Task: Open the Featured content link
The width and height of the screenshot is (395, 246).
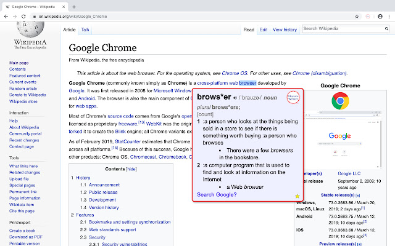Action: coord(25,76)
